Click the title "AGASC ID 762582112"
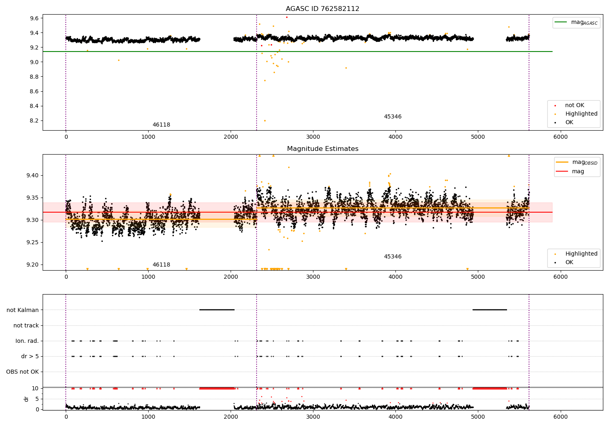Image resolution: width=609 pixels, height=426 pixels. [322, 9]
